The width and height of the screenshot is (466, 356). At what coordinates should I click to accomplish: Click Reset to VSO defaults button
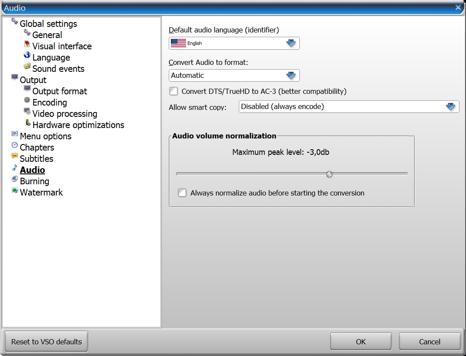pos(46,342)
